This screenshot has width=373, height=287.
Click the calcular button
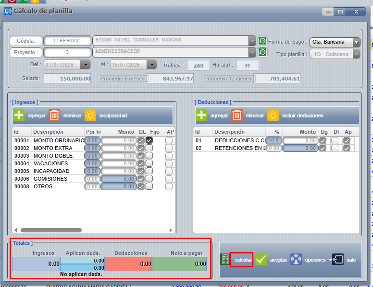[242, 260]
